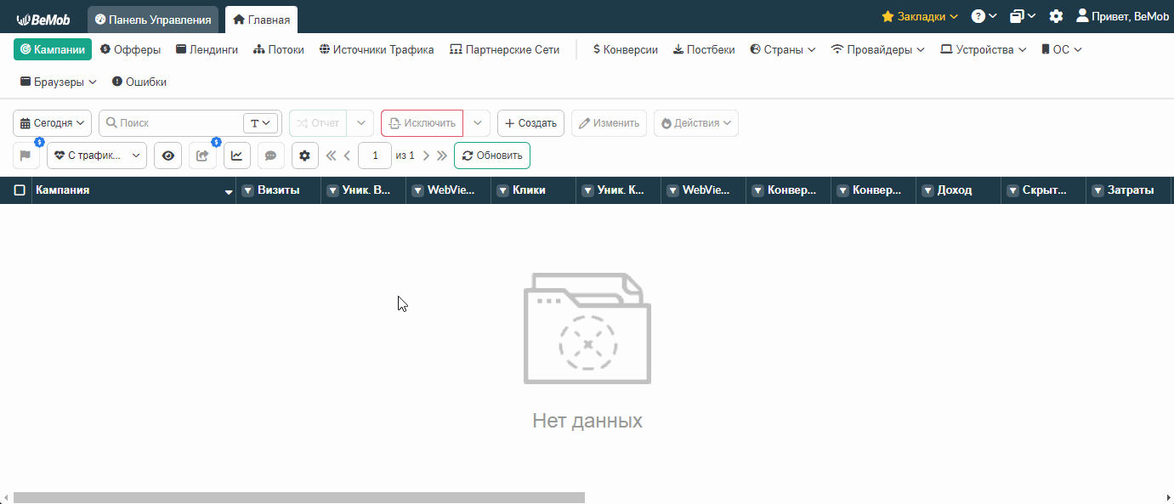
Task: Click the Исключить button
Action: point(422,123)
